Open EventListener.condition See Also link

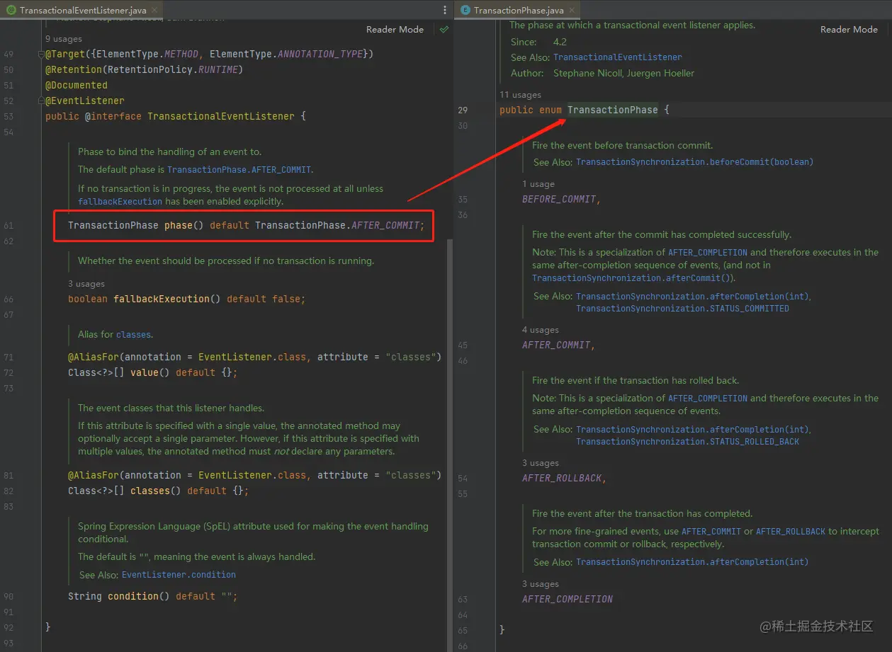click(179, 575)
